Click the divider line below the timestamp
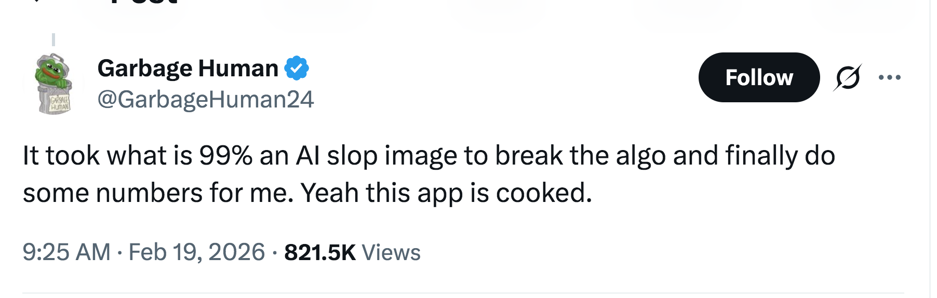Image resolution: width=937 pixels, height=298 pixels. click(x=462, y=293)
